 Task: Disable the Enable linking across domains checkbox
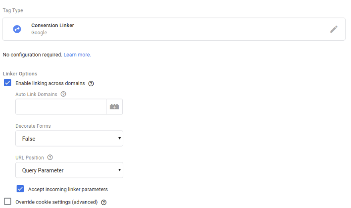[x=7, y=83]
